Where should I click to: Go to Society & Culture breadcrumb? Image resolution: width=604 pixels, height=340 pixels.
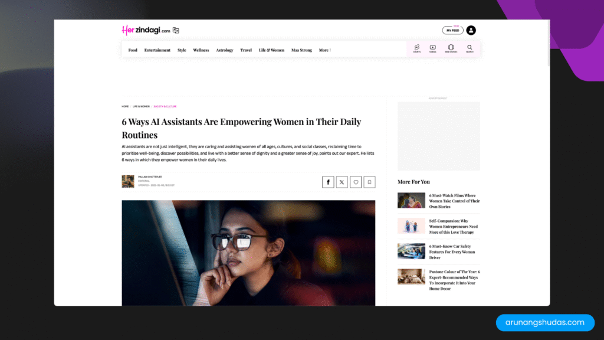[x=165, y=106]
